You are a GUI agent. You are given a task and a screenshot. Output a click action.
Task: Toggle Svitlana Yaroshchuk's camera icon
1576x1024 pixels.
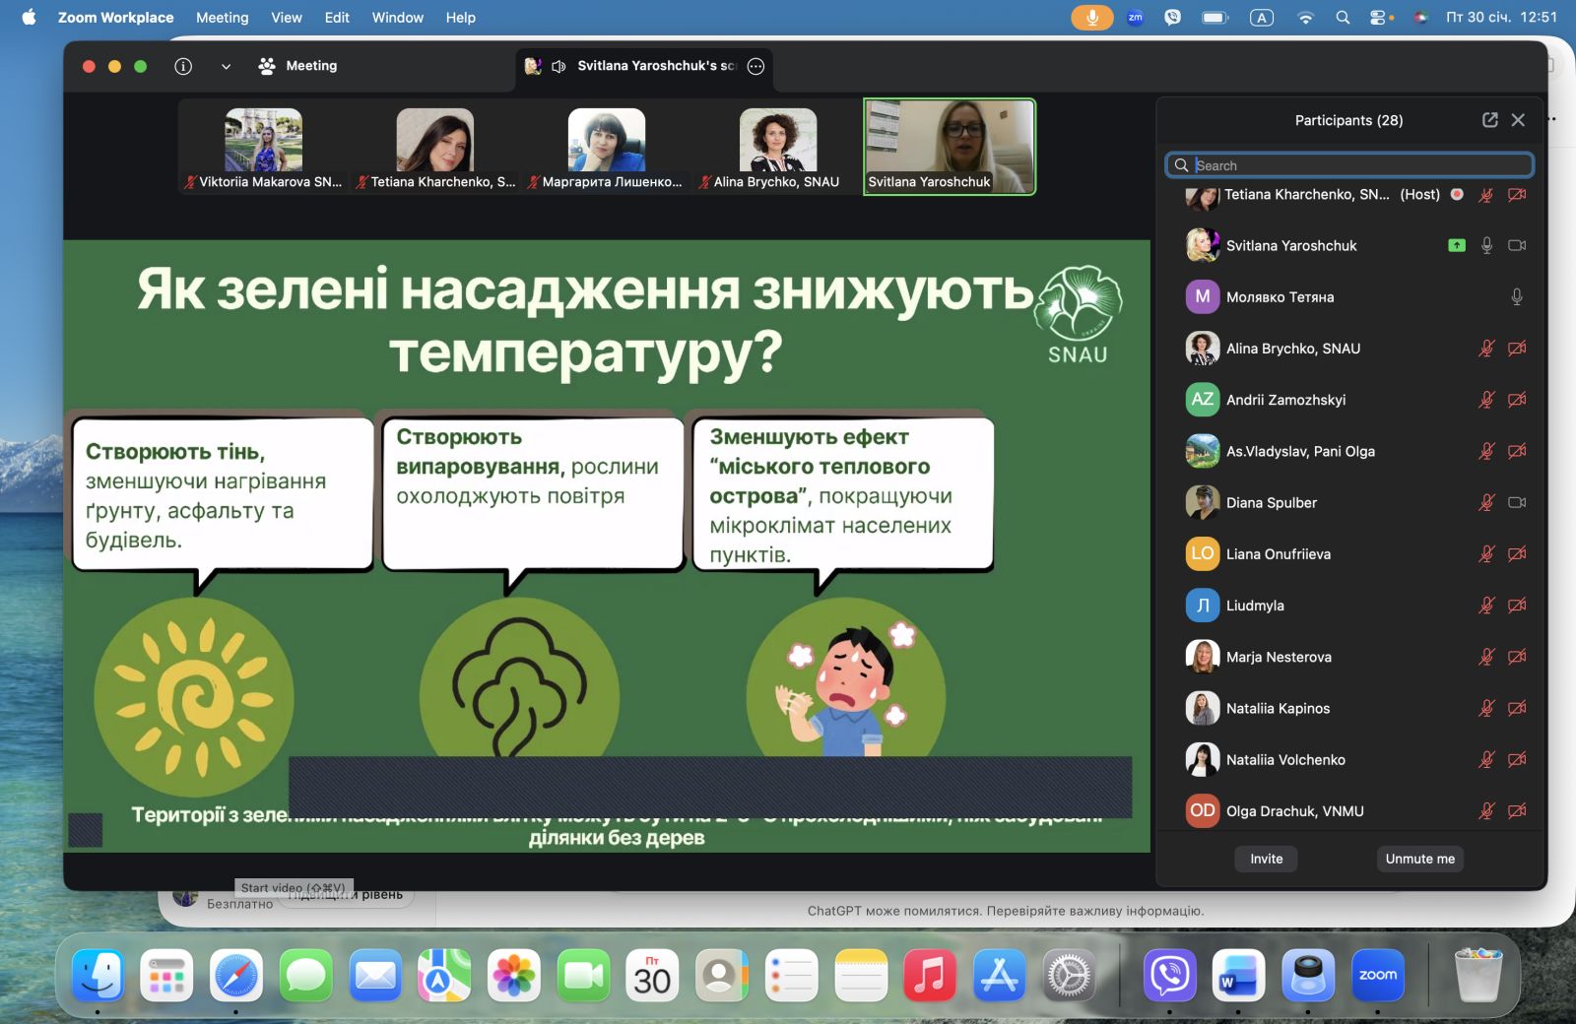1517,246
